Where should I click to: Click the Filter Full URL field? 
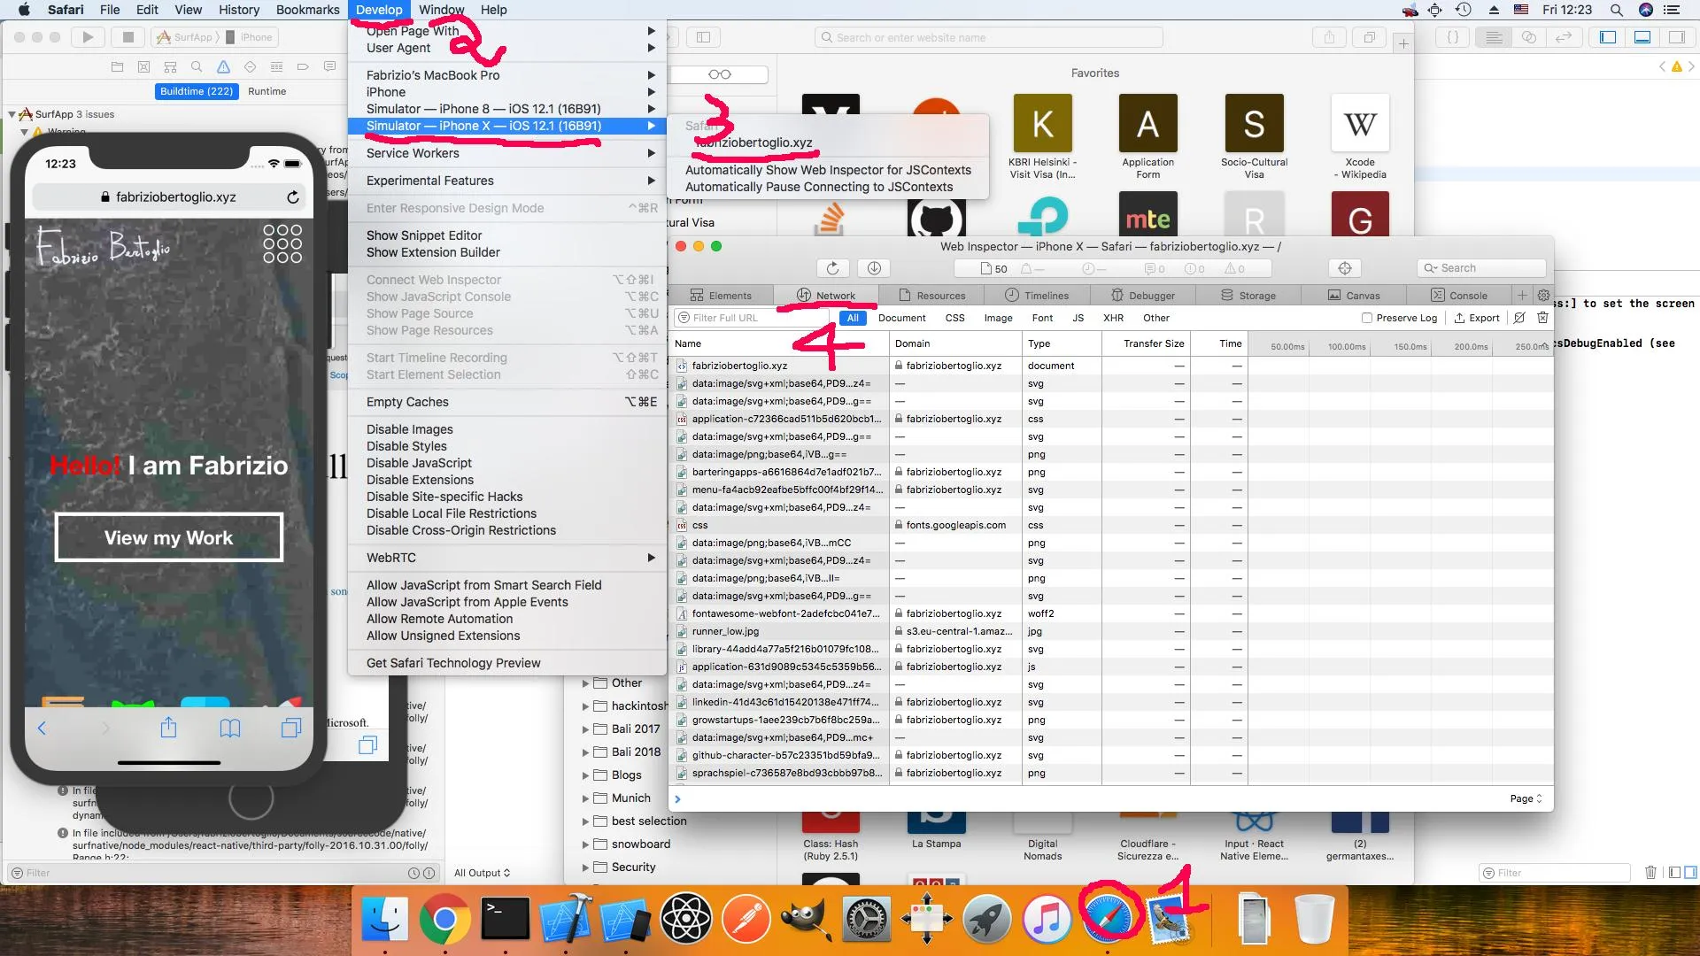(x=753, y=318)
